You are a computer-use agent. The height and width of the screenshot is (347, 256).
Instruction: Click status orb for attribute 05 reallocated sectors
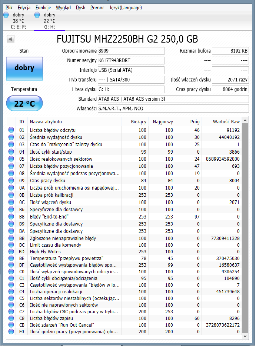(11, 159)
